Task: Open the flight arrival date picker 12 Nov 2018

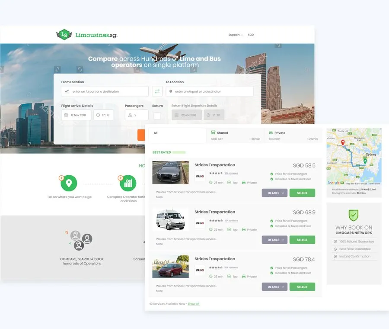Action: (76, 115)
